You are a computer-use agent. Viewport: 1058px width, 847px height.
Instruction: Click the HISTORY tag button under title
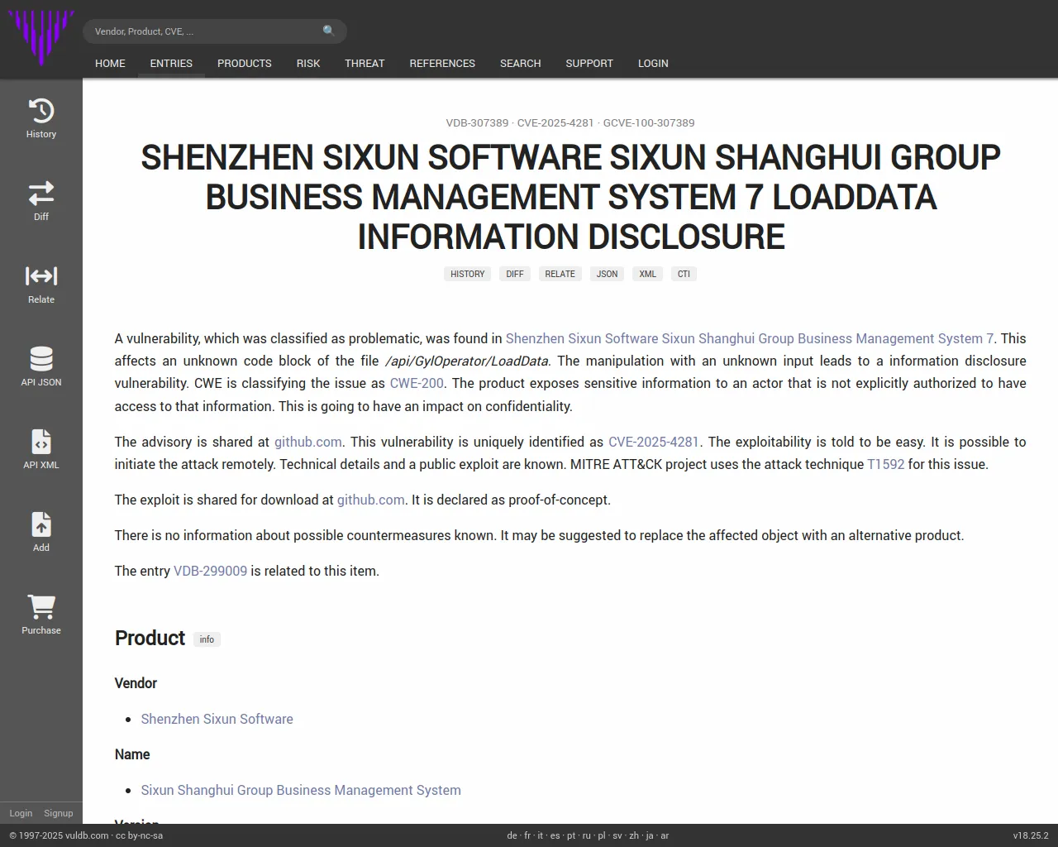tap(468, 274)
